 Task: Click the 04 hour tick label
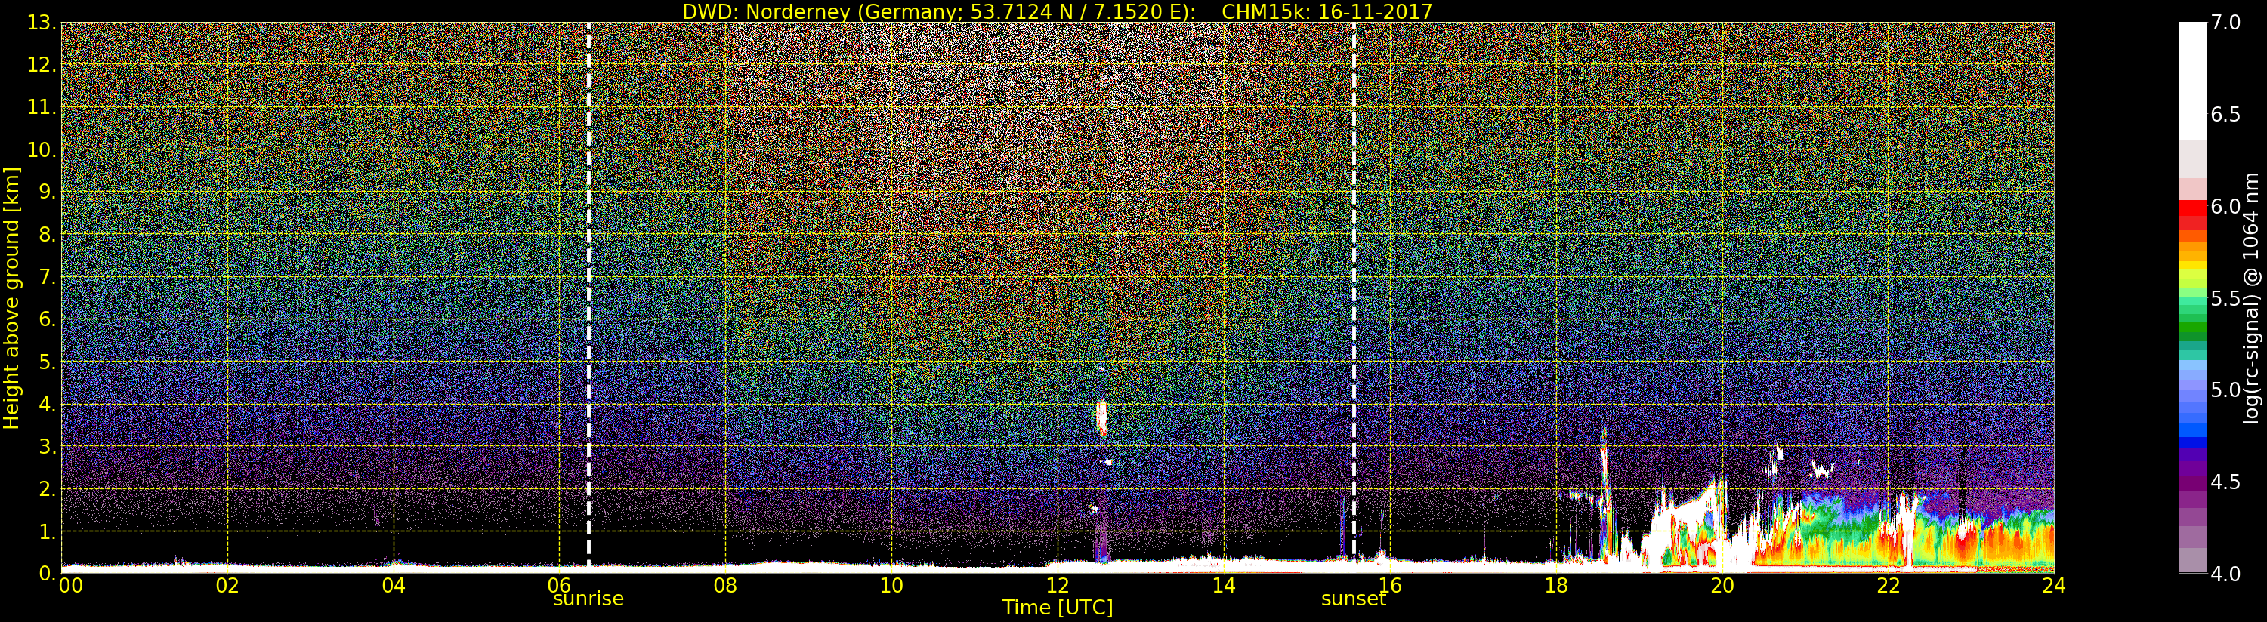pyautogui.click(x=394, y=586)
